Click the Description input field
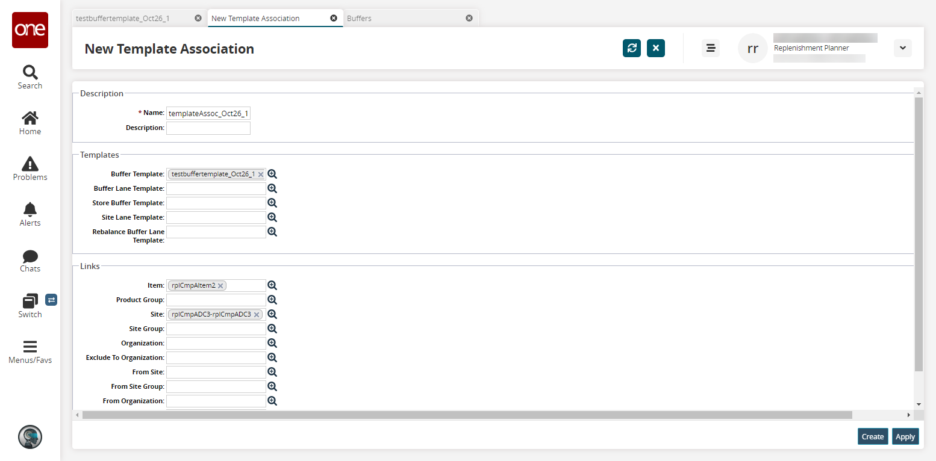 coord(208,128)
